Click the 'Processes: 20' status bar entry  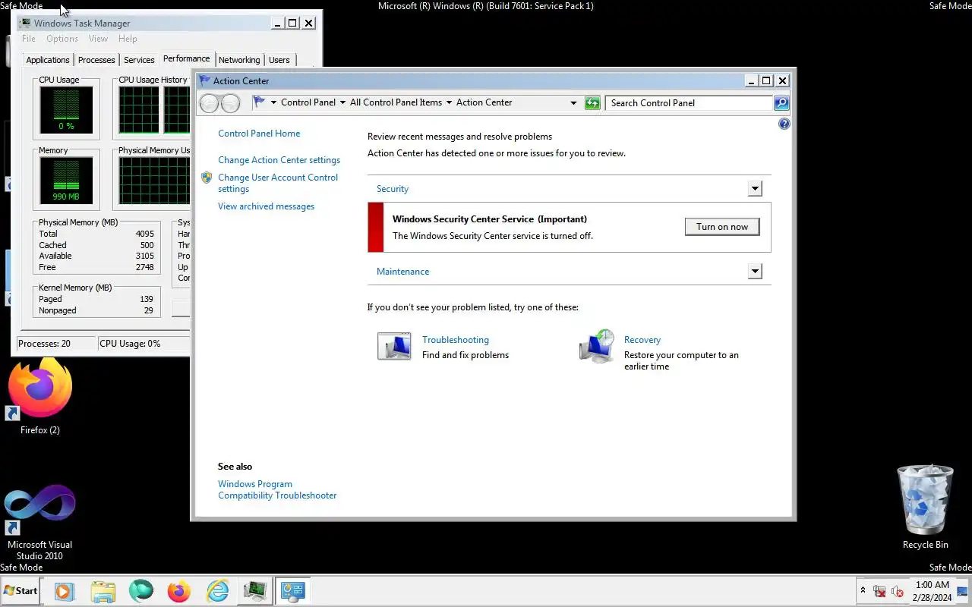point(55,344)
